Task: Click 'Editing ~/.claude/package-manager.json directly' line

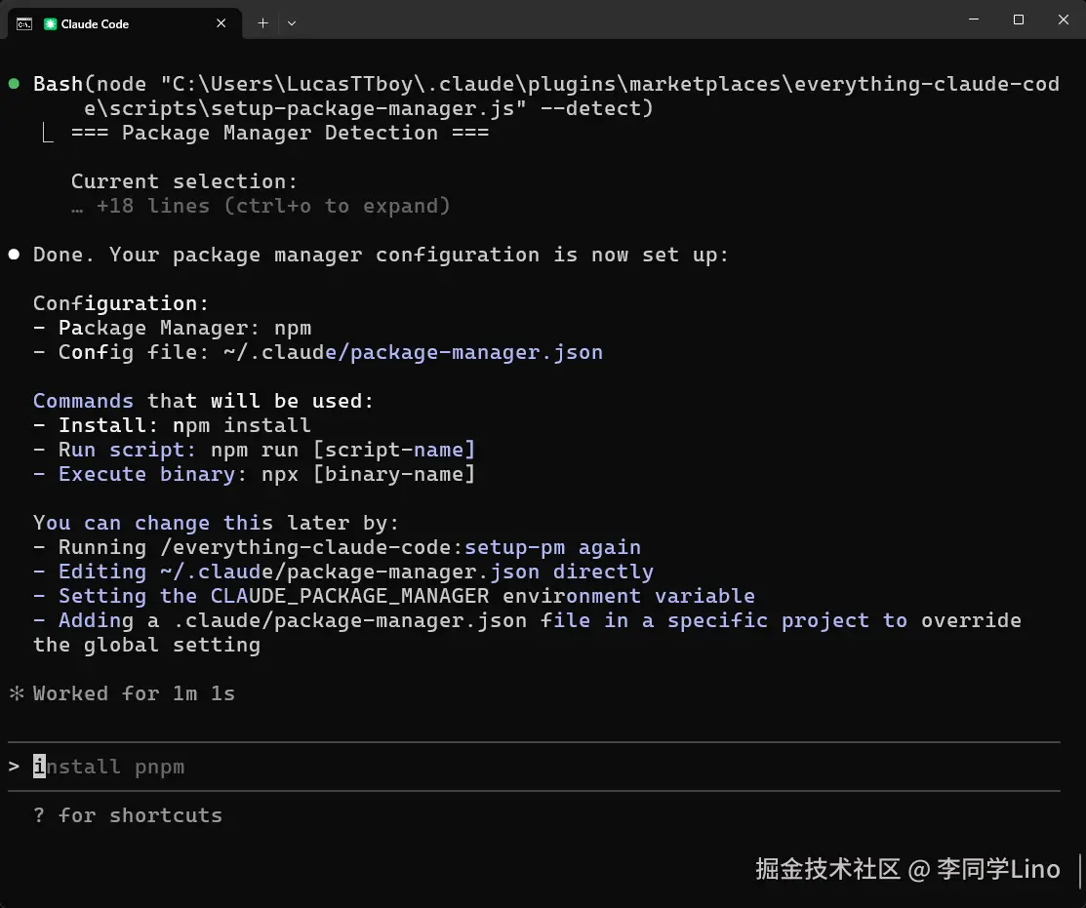Action: [343, 572]
